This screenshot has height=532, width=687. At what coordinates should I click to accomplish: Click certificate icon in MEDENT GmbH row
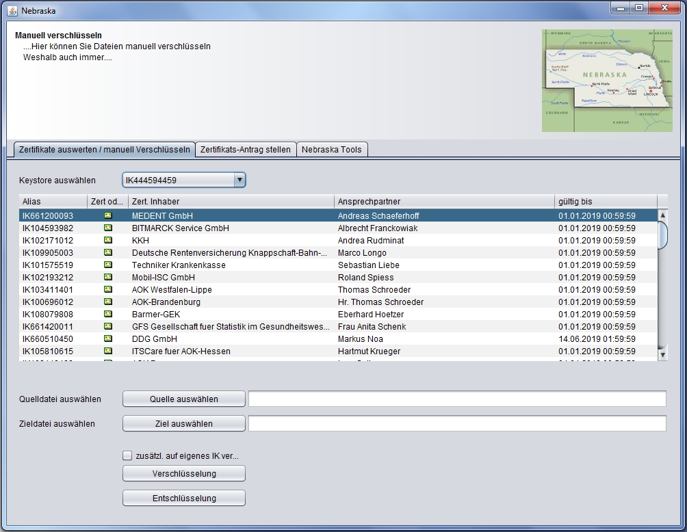(x=108, y=215)
